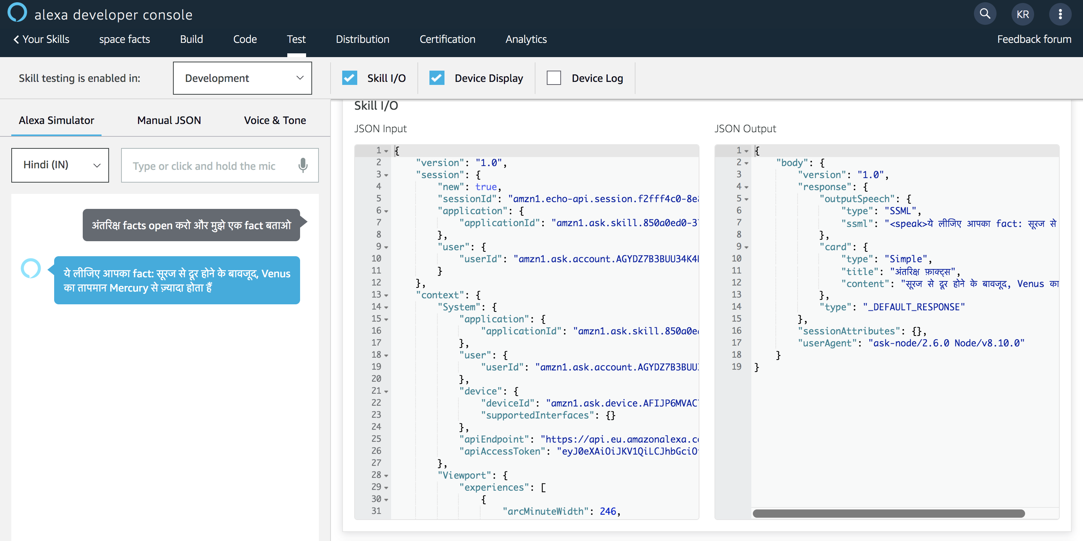Click the Alexa developer console logo
1083x541 pixels.
coord(17,12)
